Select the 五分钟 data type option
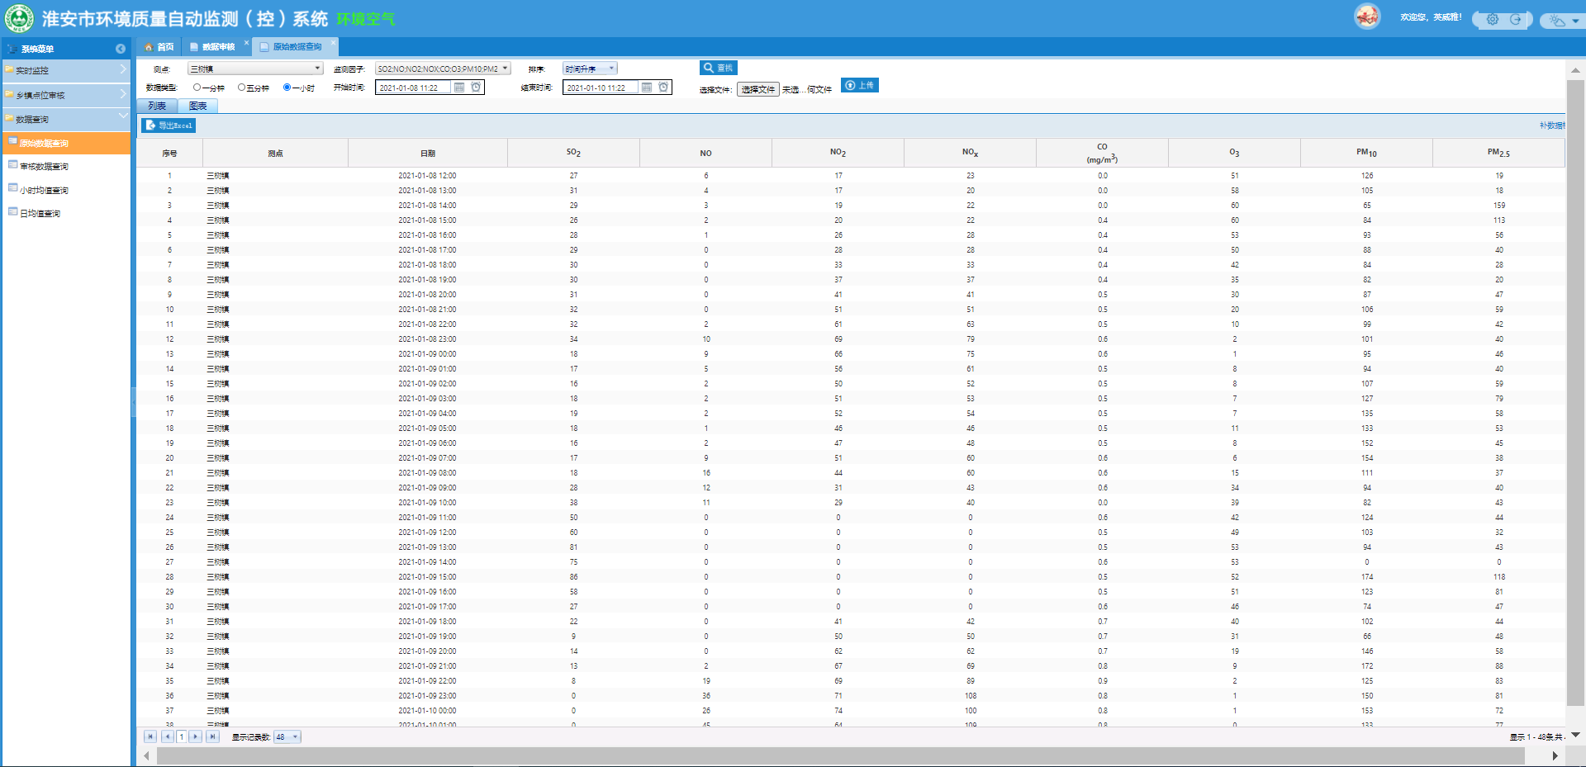The width and height of the screenshot is (1586, 767). coord(242,88)
